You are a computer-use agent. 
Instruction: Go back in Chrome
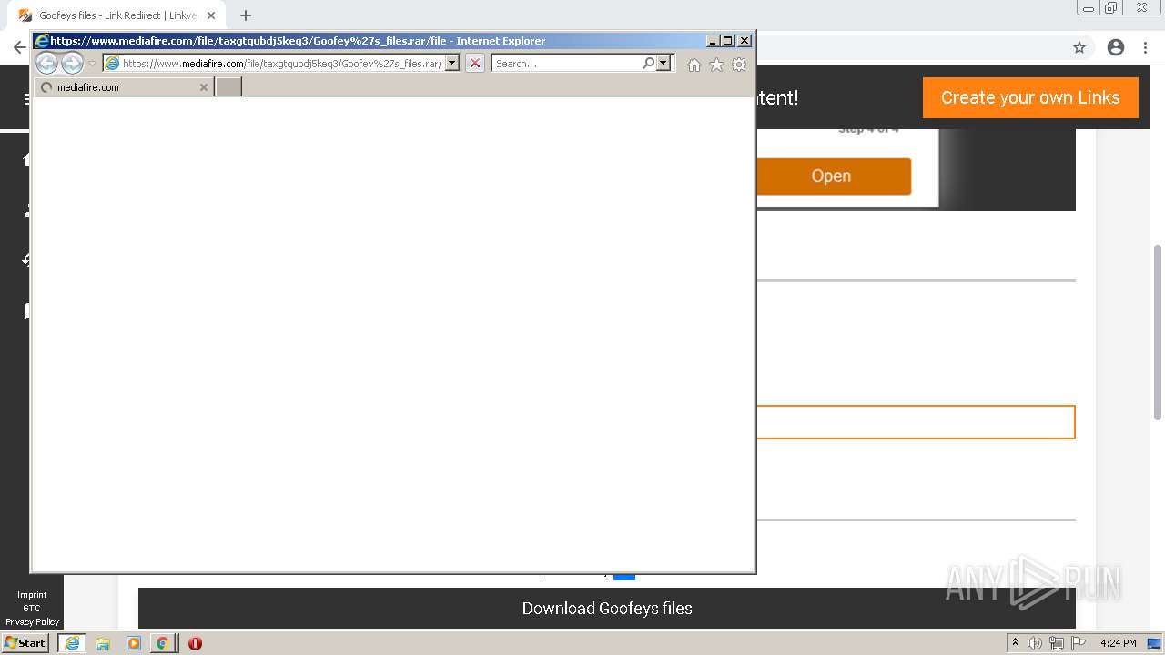click(19, 47)
